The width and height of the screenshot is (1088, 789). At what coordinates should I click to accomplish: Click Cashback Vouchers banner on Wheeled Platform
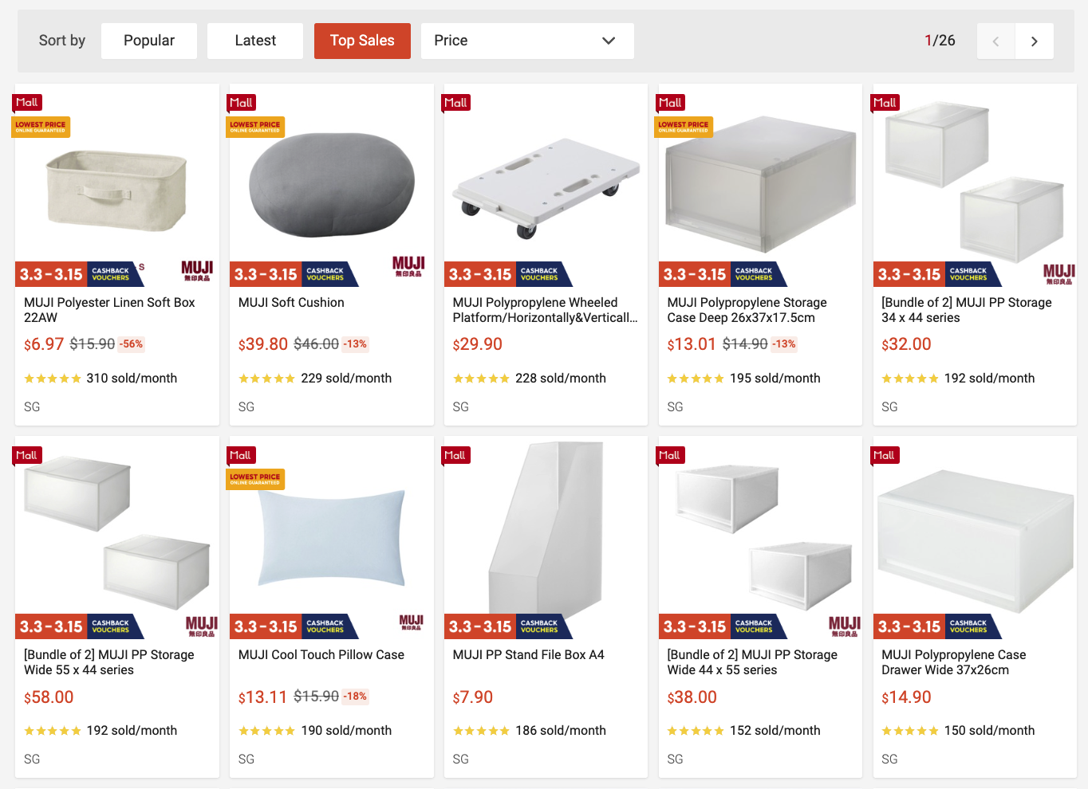[x=539, y=274]
